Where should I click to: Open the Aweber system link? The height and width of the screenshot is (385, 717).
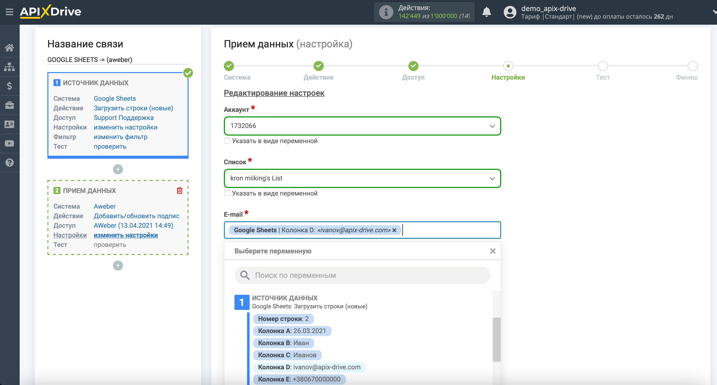point(105,206)
